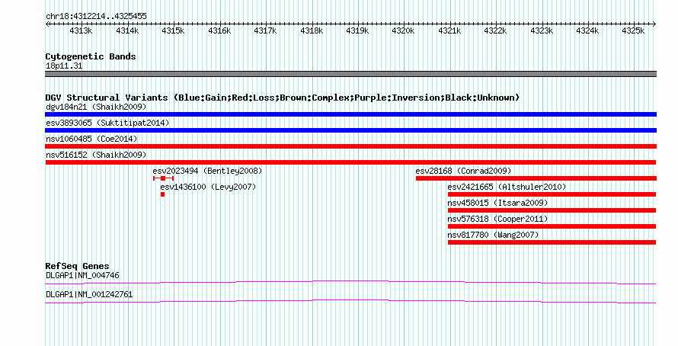Click the 4316k ruler mark
This screenshot has height=346, width=678.
click(219, 30)
